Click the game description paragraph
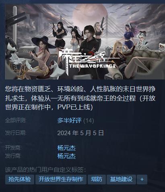165x192 pixels. click(80, 98)
